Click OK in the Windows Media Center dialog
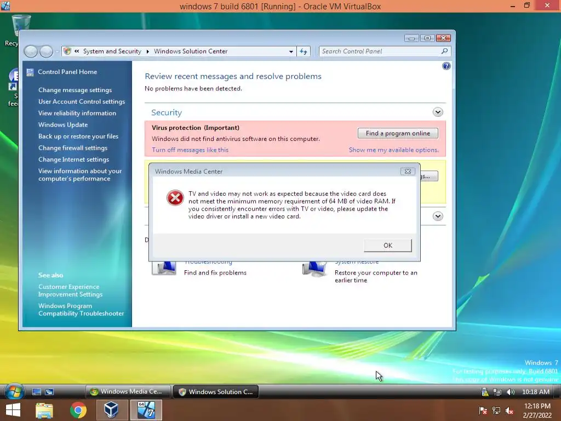This screenshot has width=561, height=421. [388, 245]
